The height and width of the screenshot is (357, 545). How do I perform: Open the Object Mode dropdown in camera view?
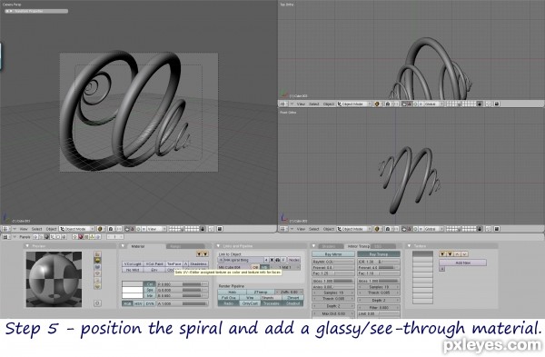point(77,229)
